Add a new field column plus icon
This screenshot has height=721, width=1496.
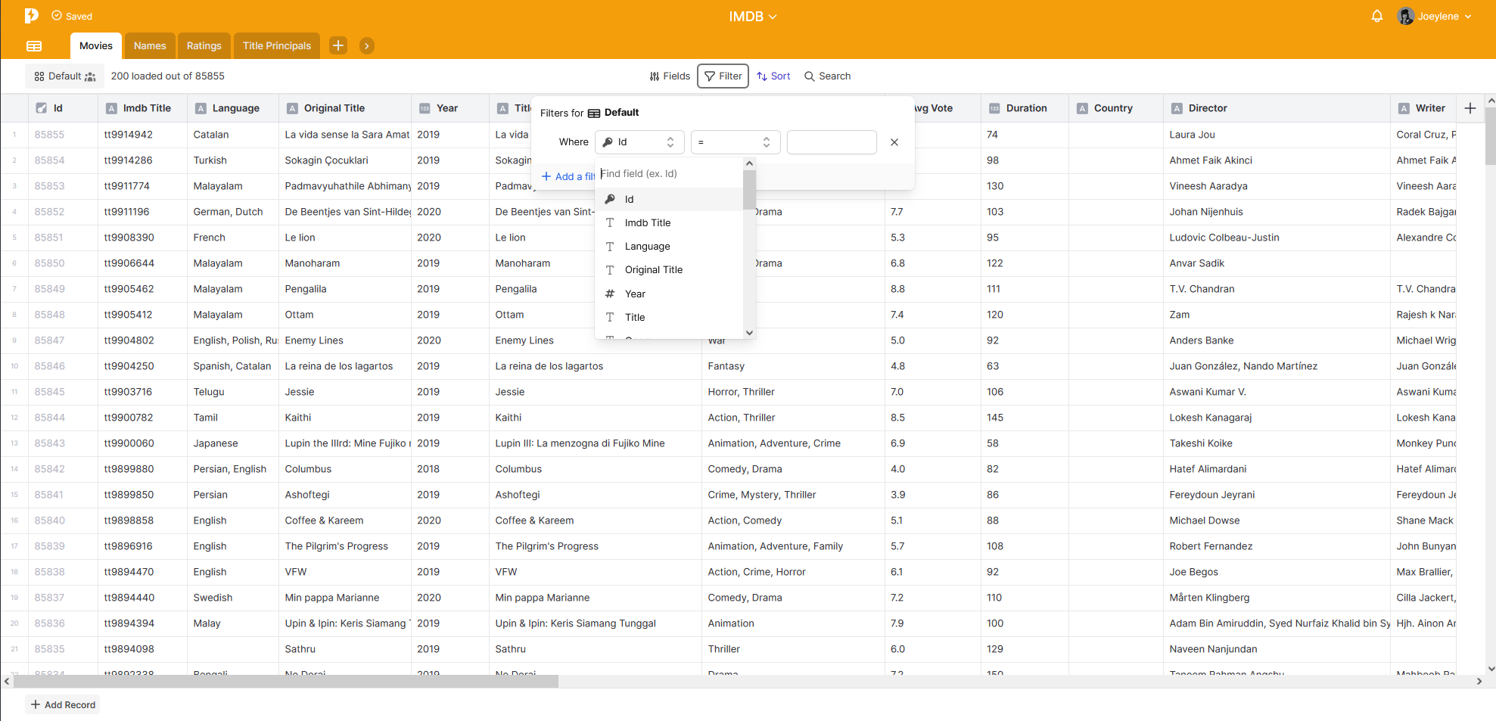pos(1470,108)
